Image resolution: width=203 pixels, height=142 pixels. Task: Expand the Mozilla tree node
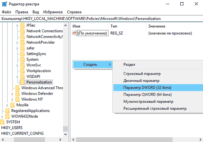(7, 105)
